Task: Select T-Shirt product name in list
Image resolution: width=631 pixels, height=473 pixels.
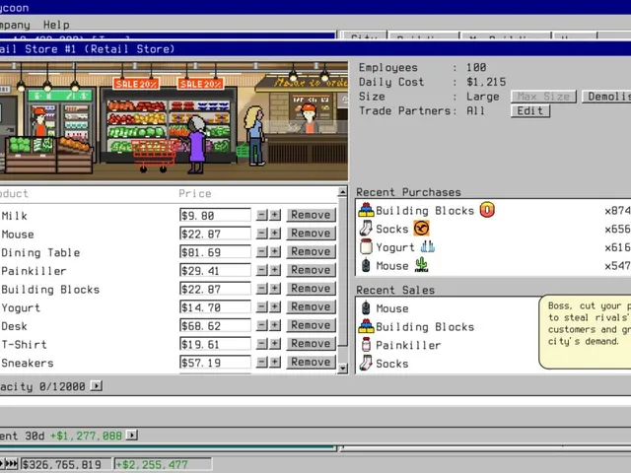Action: point(24,344)
